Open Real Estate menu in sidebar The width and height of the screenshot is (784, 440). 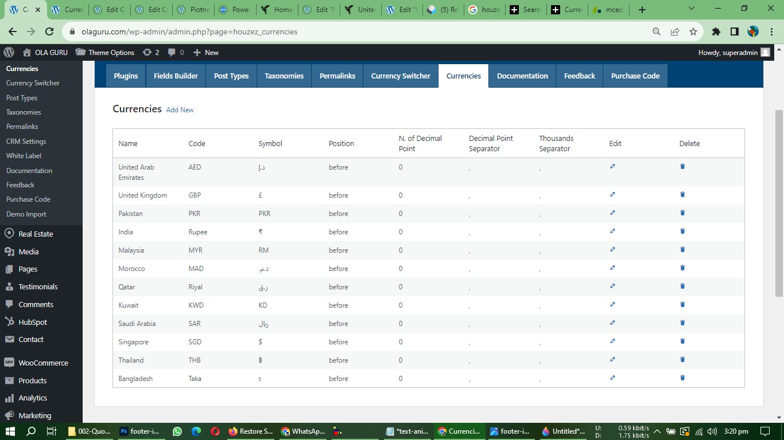(36, 234)
